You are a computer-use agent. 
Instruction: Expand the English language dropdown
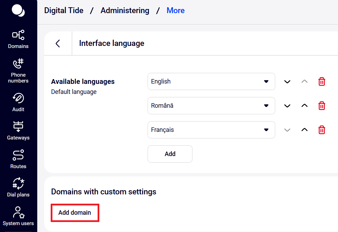point(211,81)
